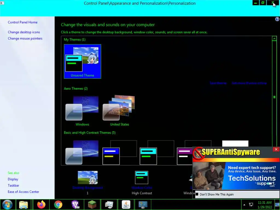Close the SUPERAntiSpyware popup
The image size is (280, 210).
coord(276,149)
